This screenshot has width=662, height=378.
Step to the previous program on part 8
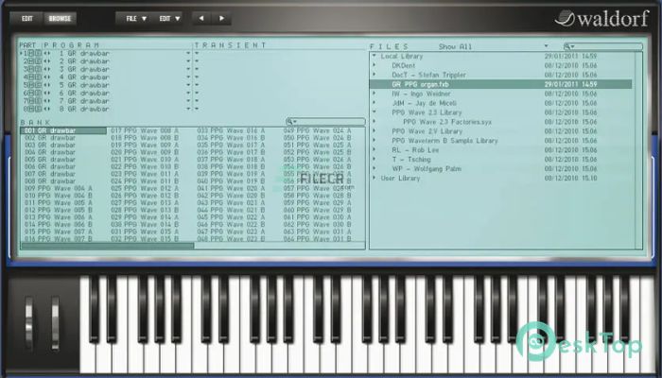tap(44, 109)
